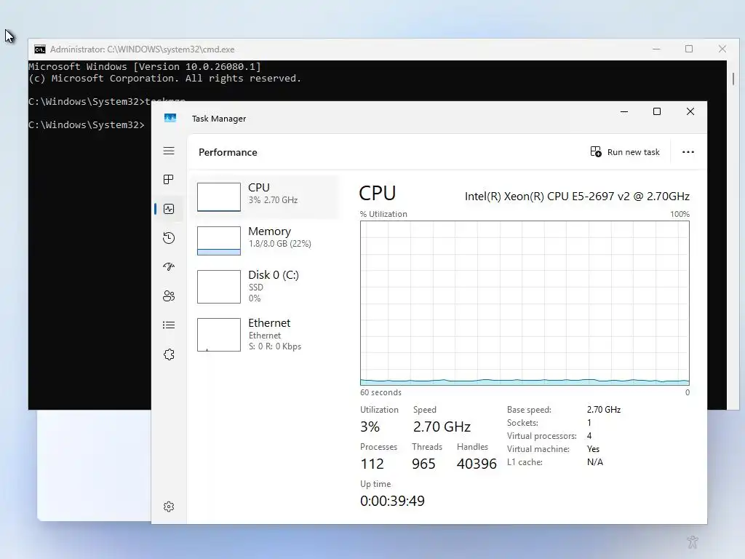745x559 pixels.
Task: Click the Ethernet mini graph thumbnail
Action: 218,335
